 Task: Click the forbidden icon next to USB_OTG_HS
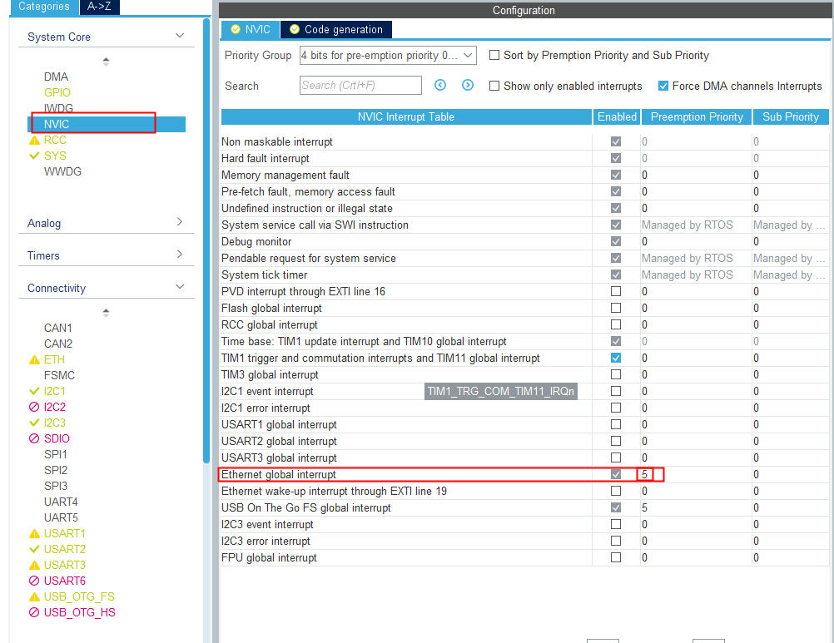point(33,612)
